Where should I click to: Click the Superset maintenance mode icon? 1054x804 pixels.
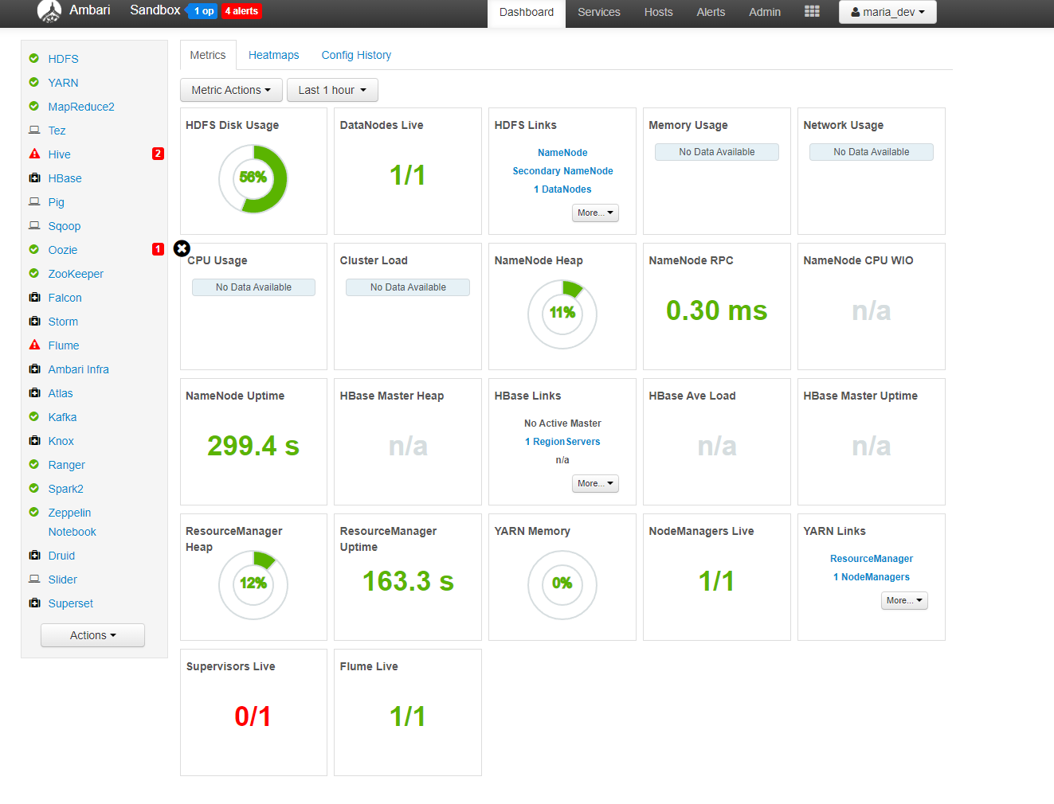click(34, 603)
